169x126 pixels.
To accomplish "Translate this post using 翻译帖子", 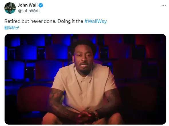I will click(12, 28).
